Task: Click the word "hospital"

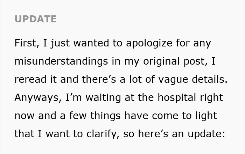Action: click(177, 98)
